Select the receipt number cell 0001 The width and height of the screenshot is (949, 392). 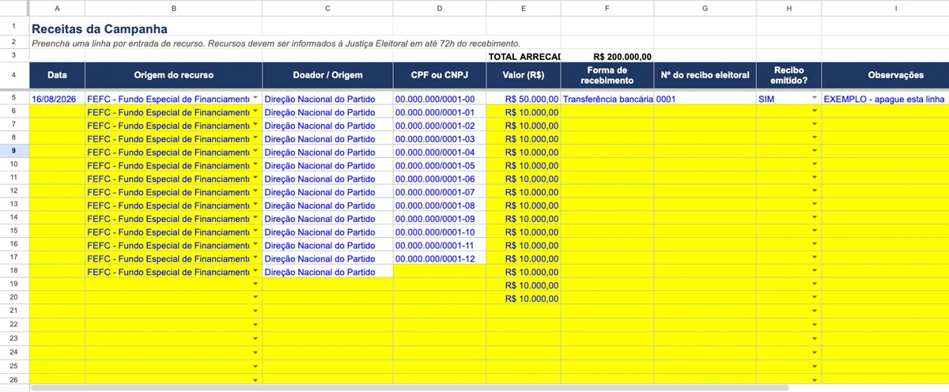[x=705, y=99]
